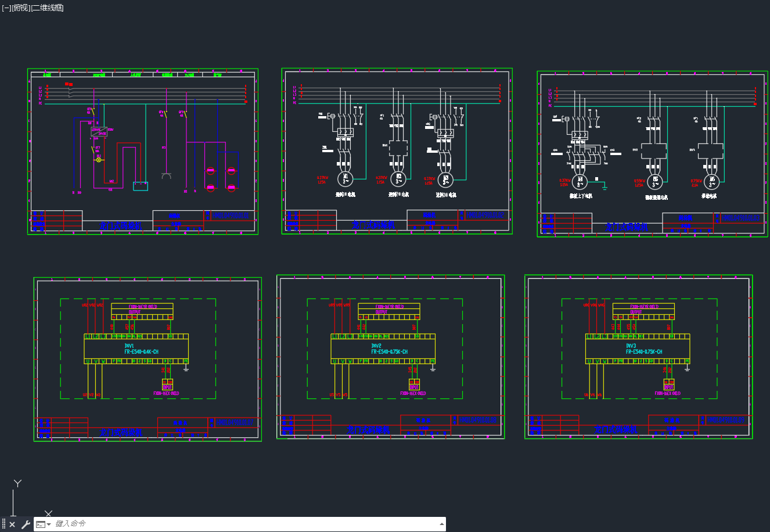Select drawing number HM01.04910.01.02 in title block

pos(484,215)
